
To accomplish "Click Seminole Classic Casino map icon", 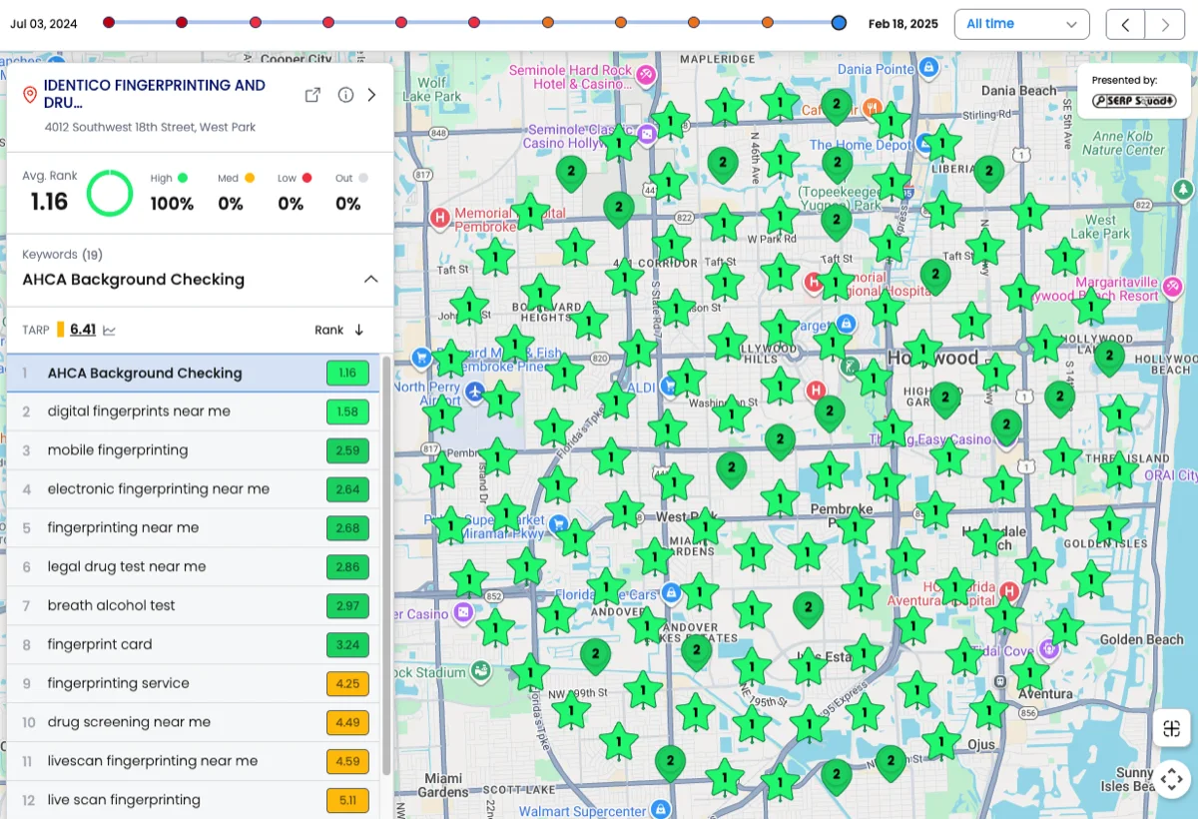I will click(x=647, y=134).
